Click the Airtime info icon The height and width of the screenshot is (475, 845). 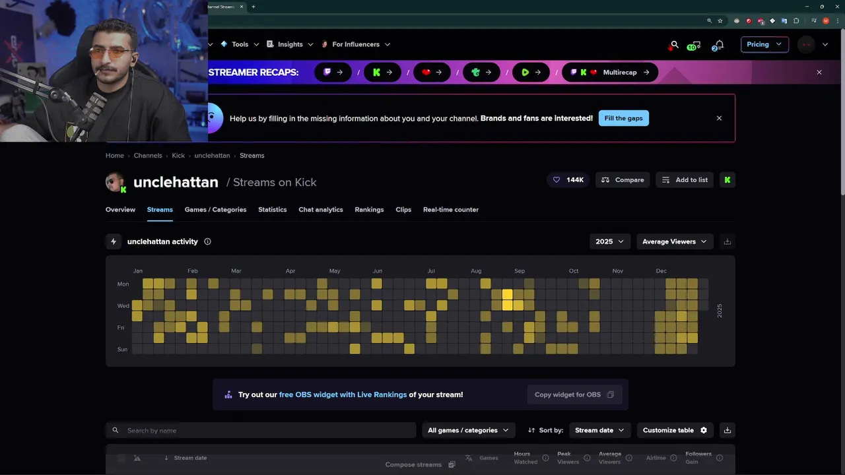673,458
